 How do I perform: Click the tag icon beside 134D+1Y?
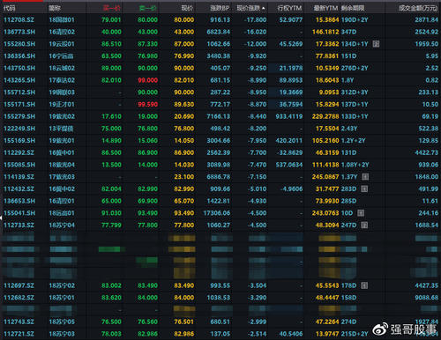point(376,44)
